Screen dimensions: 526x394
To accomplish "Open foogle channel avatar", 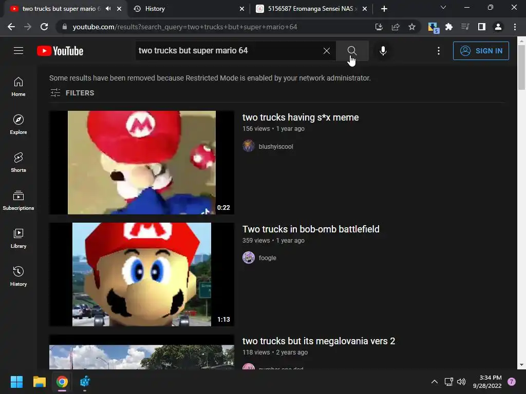I will point(249,258).
